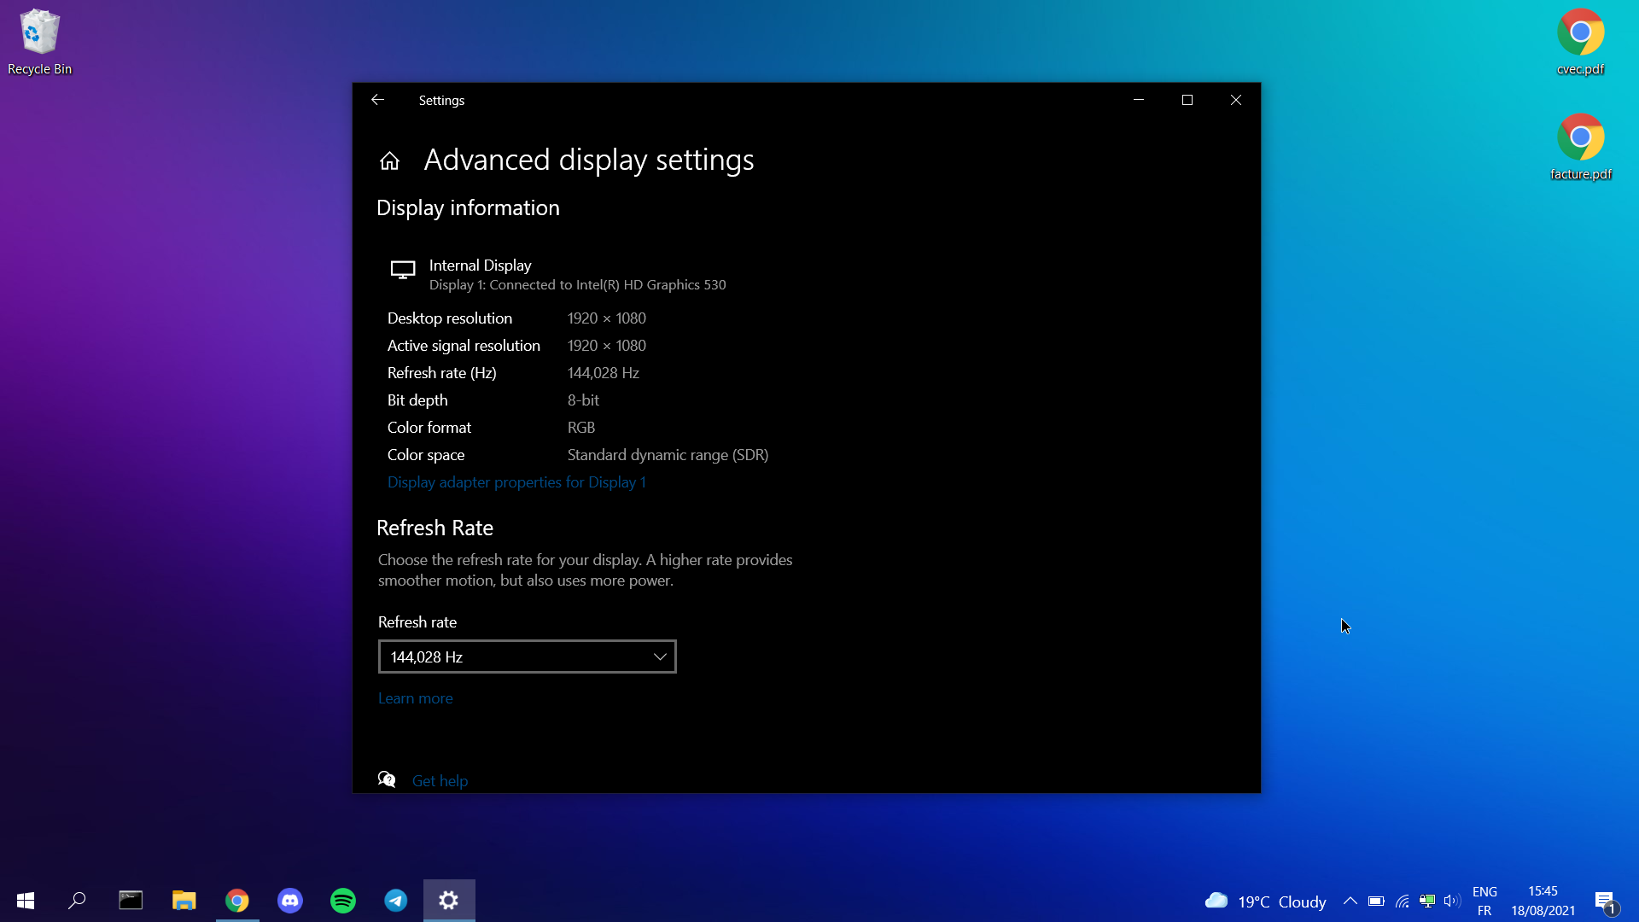The width and height of the screenshot is (1639, 922).
Task: Click Standard dynamic range (SDR) value
Action: pyautogui.click(x=668, y=455)
